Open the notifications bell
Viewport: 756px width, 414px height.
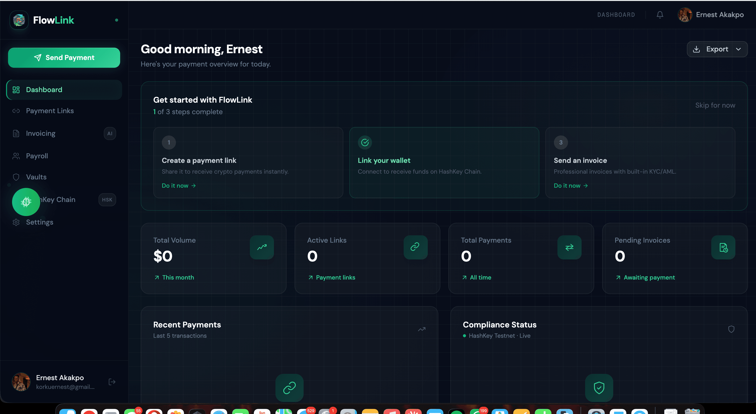point(660,15)
